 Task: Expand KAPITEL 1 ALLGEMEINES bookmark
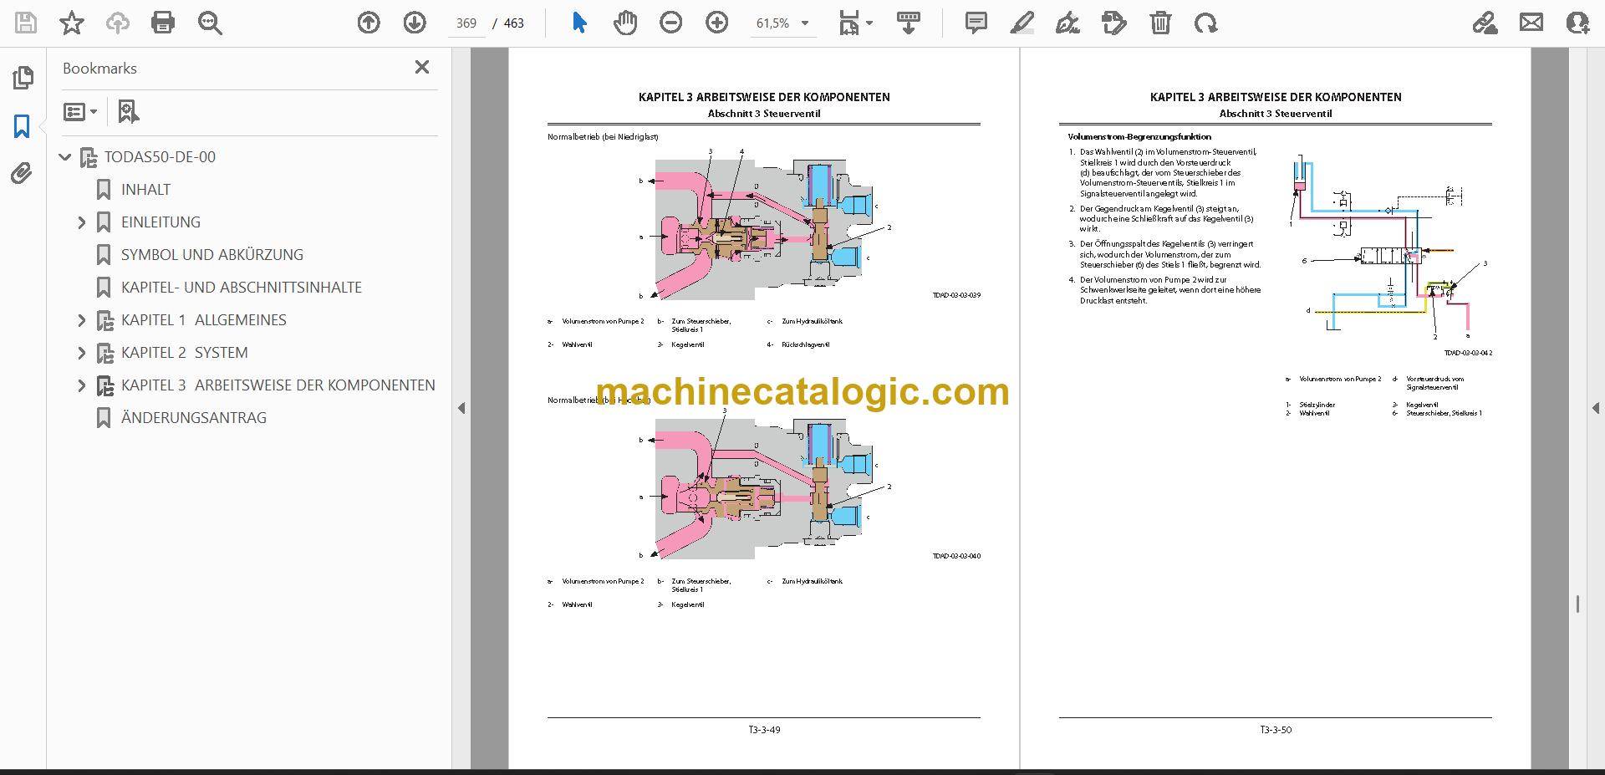[81, 320]
